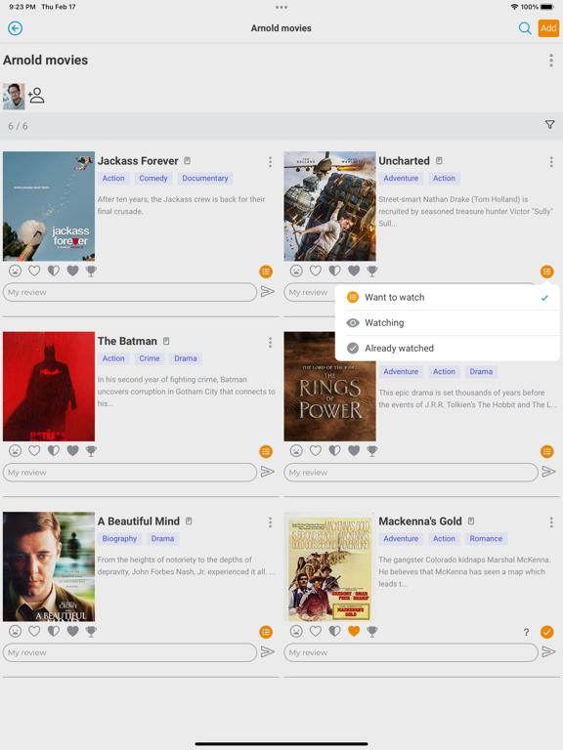Open the Jackass Forever poster
Viewport: 563px width, 750px height.
pos(49,206)
